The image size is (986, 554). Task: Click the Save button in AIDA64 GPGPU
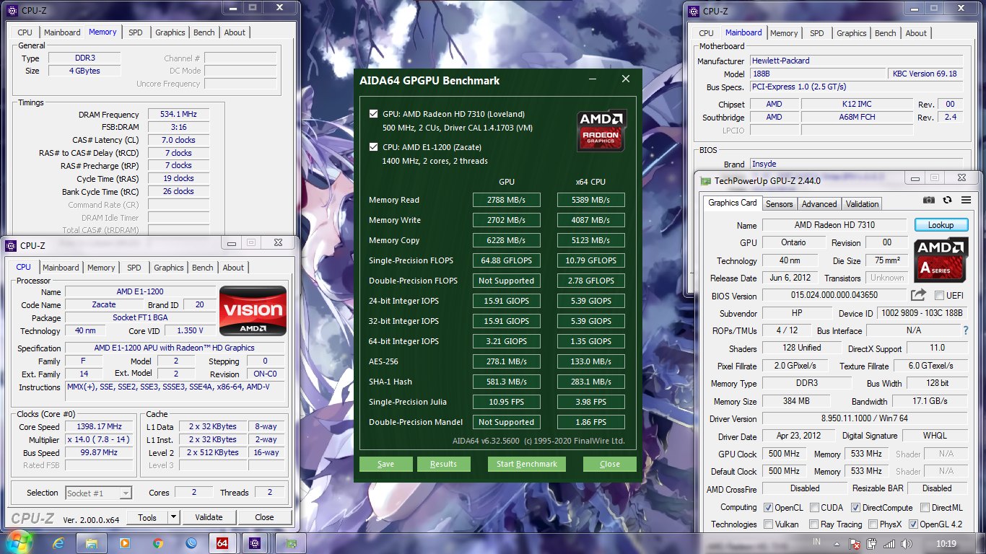pos(385,464)
